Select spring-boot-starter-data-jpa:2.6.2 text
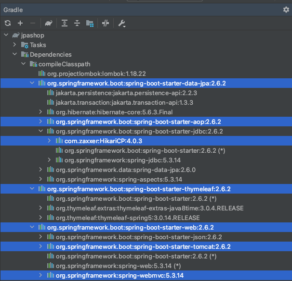Viewport: 292px width, 281px height. 136,83
